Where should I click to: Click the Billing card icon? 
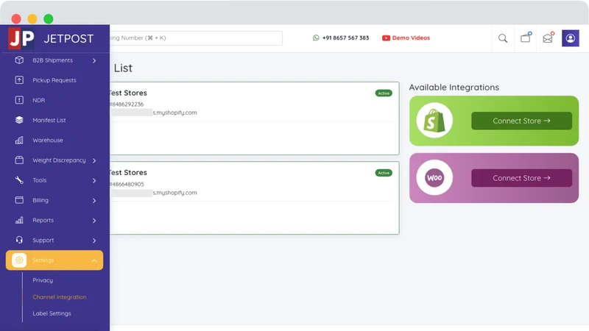pyautogui.click(x=19, y=200)
